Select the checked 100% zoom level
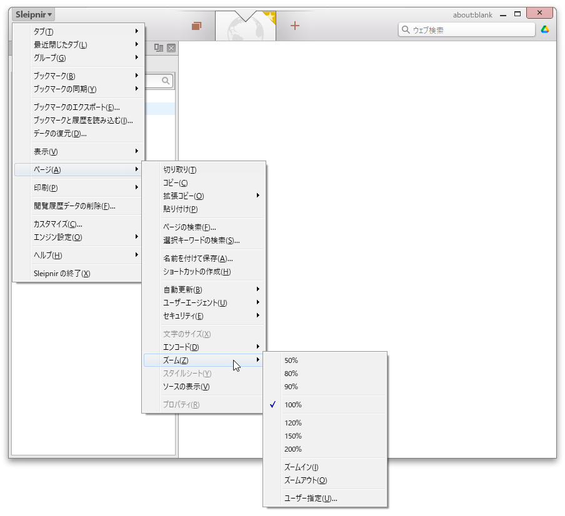The height and width of the screenshot is (516, 565). 325,405
